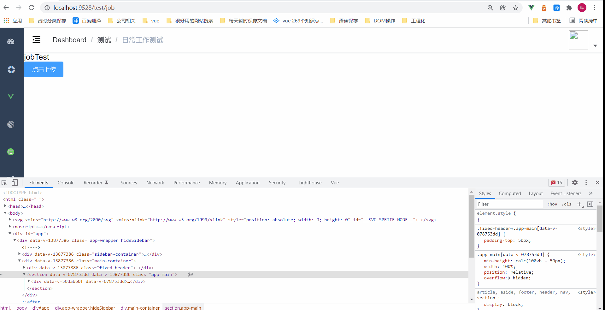Toggle the device toolbar in DevTools
The image size is (605, 310).
[x=15, y=182]
